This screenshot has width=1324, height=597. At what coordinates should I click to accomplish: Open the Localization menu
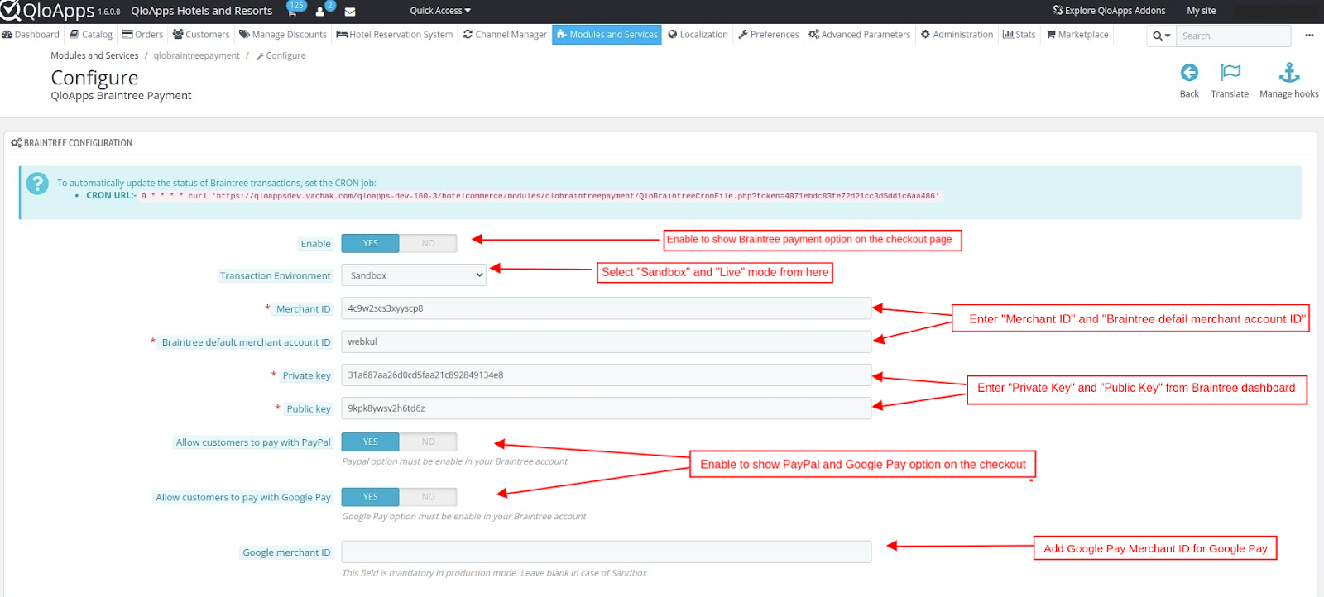pos(698,35)
